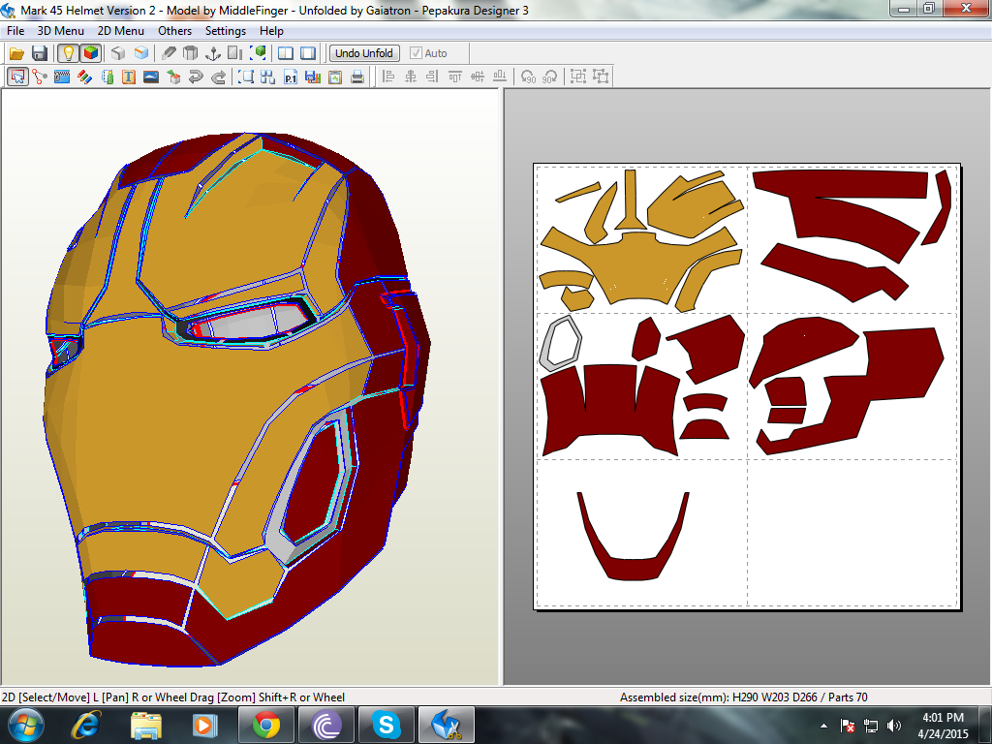Open Google Chrome from the taskbar
This screenshot has width=992, height=744.
pyautogui.click(x=265, y=725)
